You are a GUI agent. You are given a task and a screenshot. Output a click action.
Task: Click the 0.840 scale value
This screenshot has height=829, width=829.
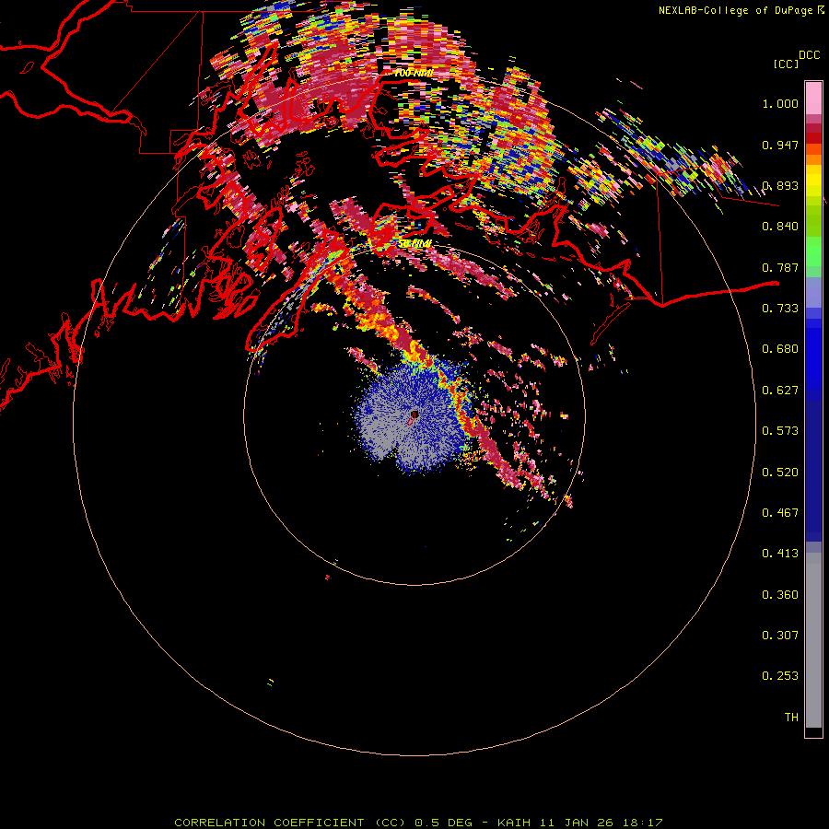780,227
